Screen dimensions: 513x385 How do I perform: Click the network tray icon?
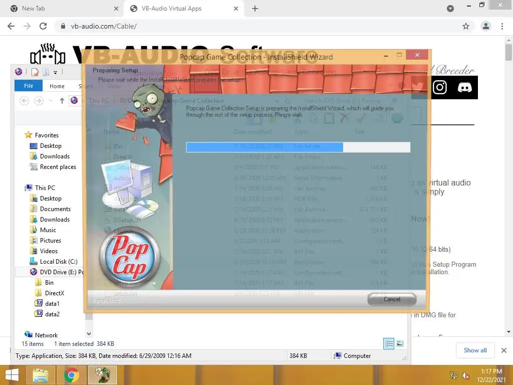[x=453, y=375]
